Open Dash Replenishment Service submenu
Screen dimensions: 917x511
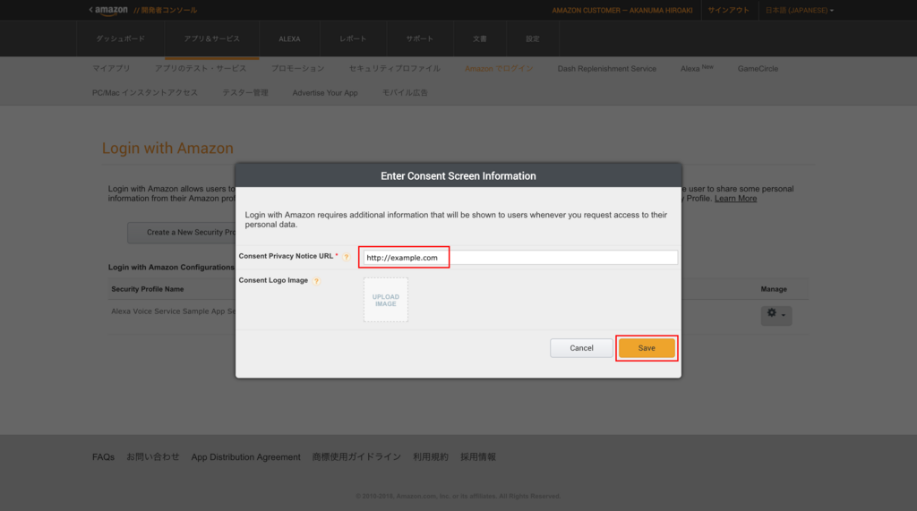606,68
